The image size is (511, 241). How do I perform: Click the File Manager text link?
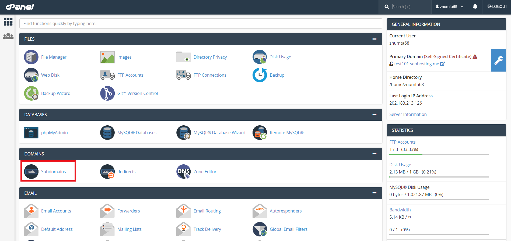54,57
